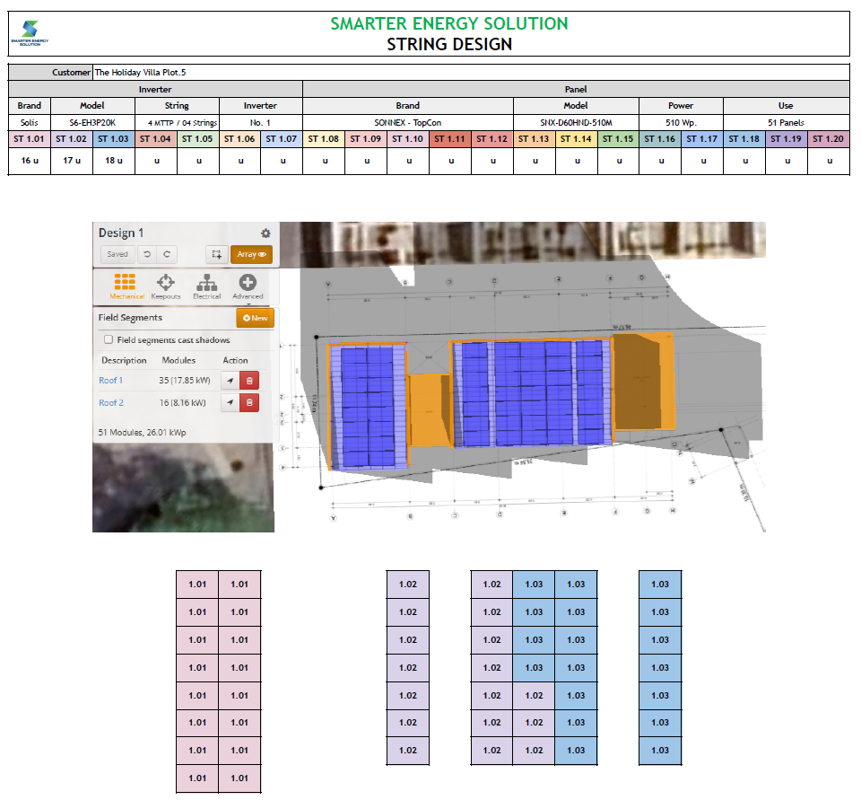Toggle Array visibility eye button
This screenshot has width=861, height=800.
(x=251, y=254)
